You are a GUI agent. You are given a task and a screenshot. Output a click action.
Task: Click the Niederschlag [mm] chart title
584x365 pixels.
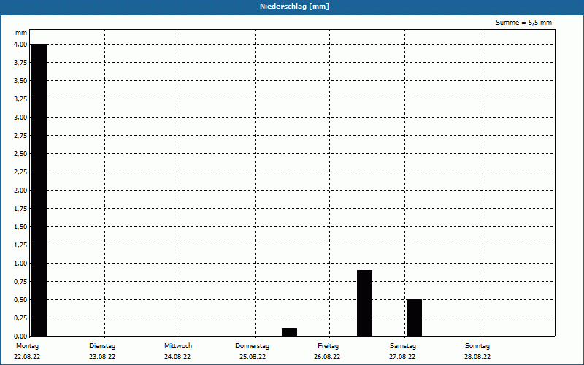tap(294, 7)
